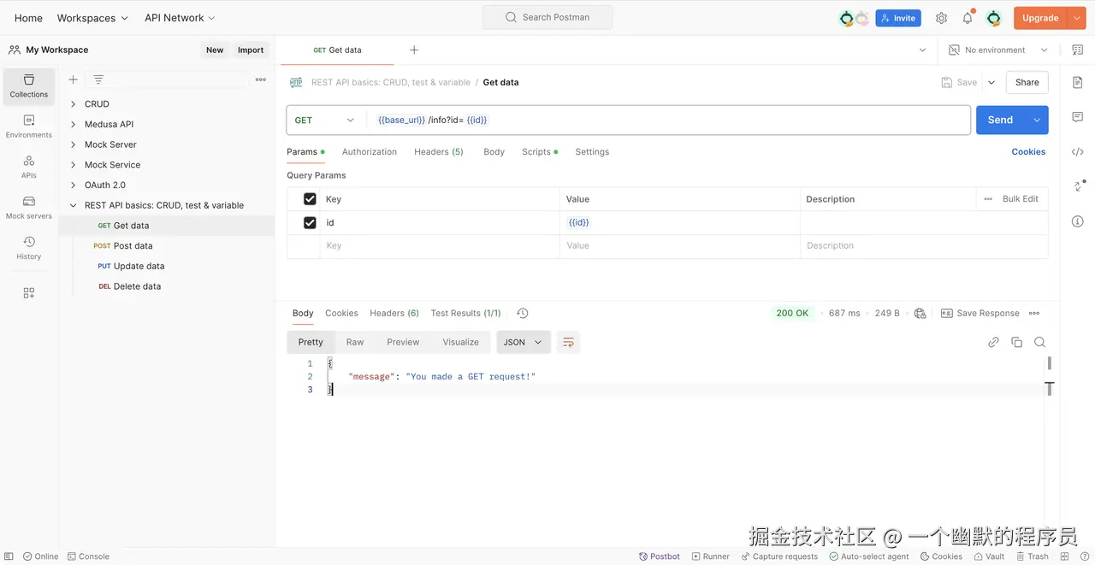
Task: Click the Share button
Action: pos(1027,83)
